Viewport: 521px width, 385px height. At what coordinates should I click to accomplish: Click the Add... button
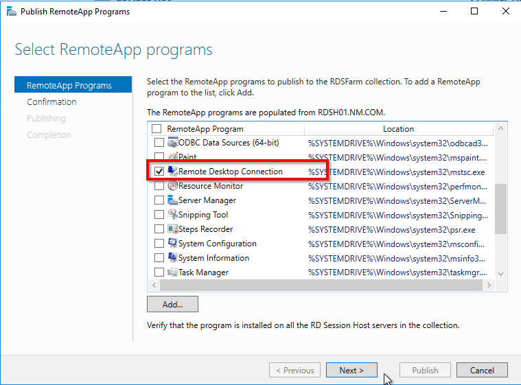(x=172, y=304)
